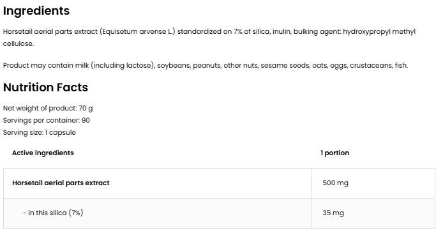Click the Active ingredients column header
The width and height of the screenshot is (443, 235).
click(x=43, y=153)
